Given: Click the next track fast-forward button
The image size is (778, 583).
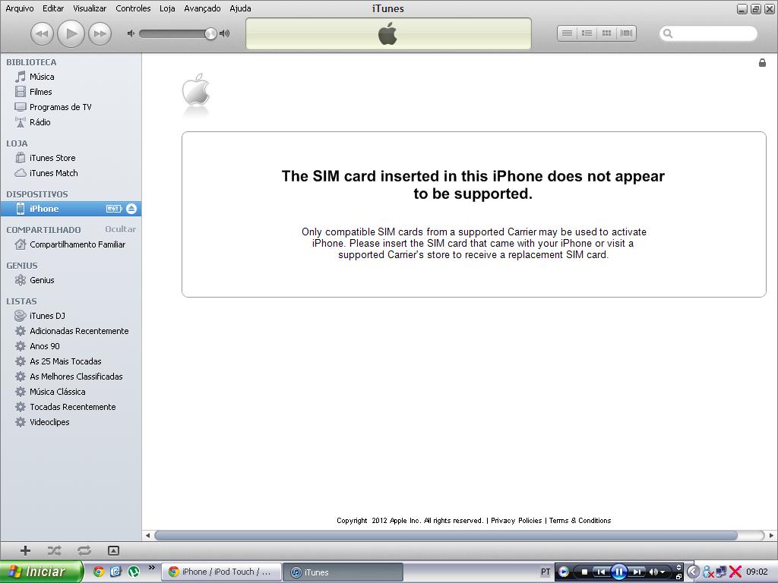Looking at the screenshot, I should pyautogui.click(x=100, y=33).
